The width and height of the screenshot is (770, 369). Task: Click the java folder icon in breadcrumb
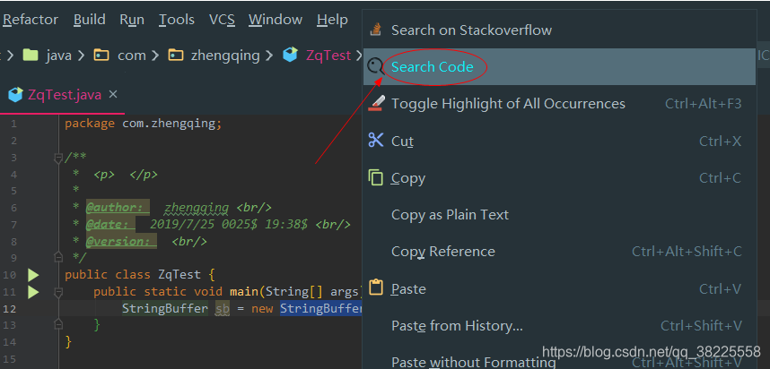(31, 55)
